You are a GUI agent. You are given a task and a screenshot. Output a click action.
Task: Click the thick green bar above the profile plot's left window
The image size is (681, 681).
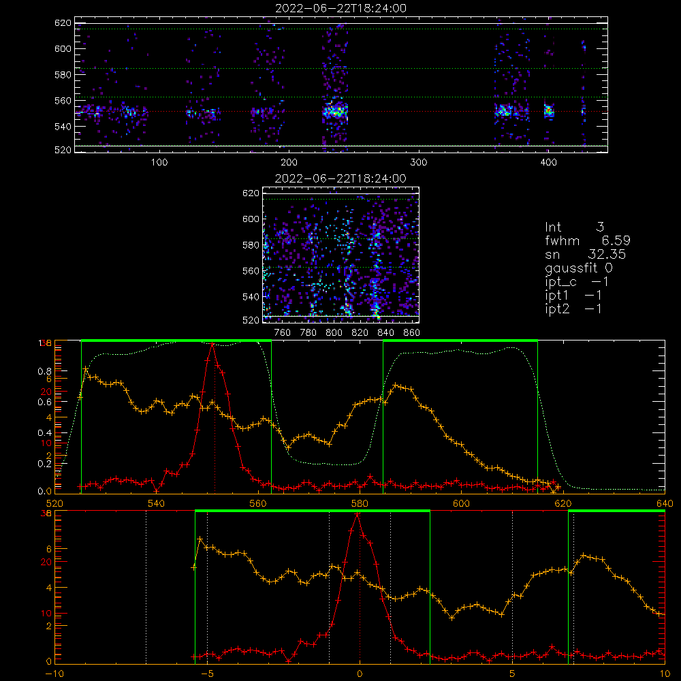tap(176, 340)
